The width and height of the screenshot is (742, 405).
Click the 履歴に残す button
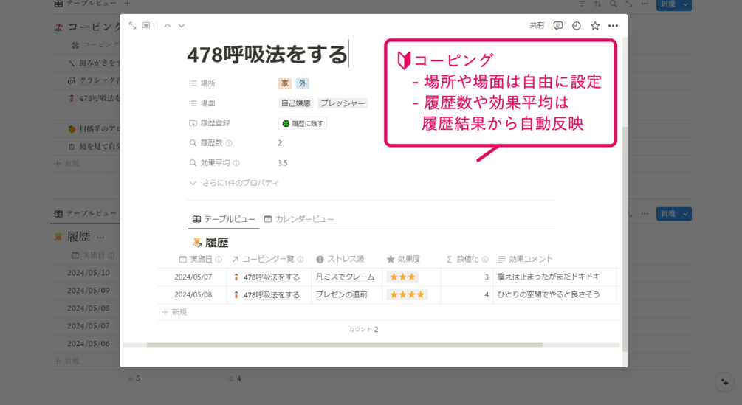pyautogui.click(x=303, y=123)
